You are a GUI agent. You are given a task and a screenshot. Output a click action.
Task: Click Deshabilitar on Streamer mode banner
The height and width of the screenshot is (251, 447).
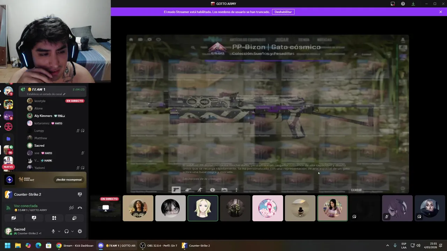click(283, 12)
